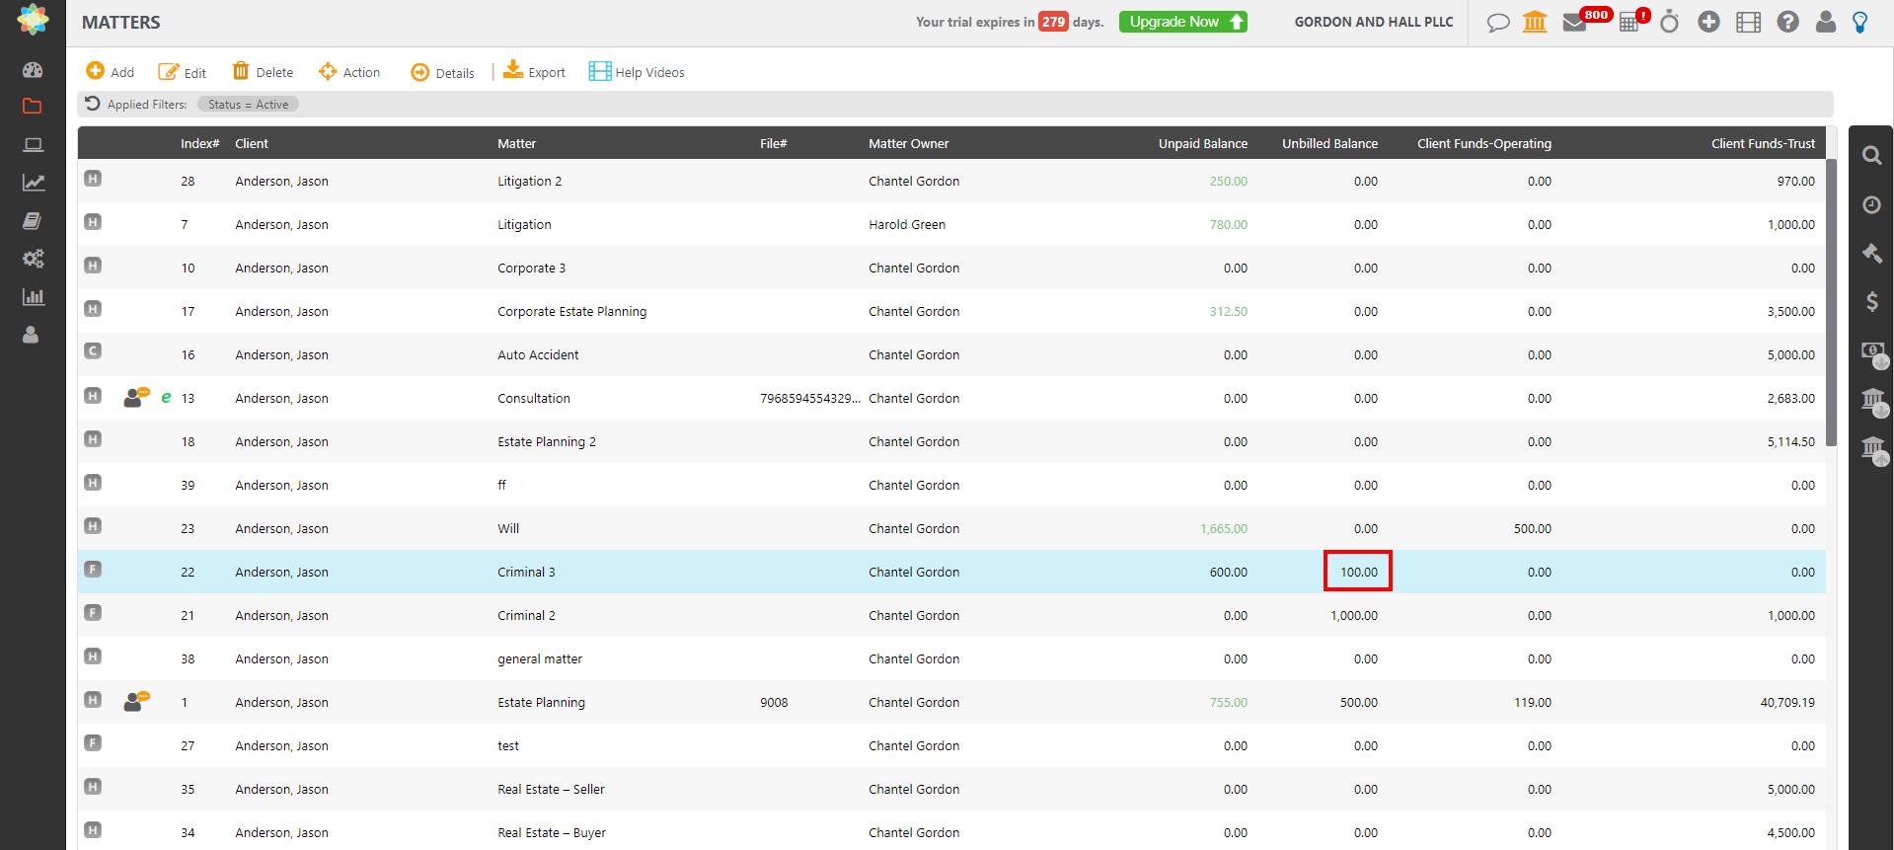Select the general matter row
This screenshot has height=850, width=1894.
pos(951,658)
